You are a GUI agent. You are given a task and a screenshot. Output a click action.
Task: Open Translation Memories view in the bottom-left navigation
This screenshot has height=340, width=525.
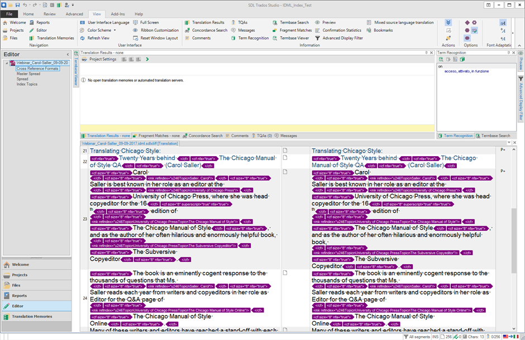pyautogui.click(x=37, y=316)
